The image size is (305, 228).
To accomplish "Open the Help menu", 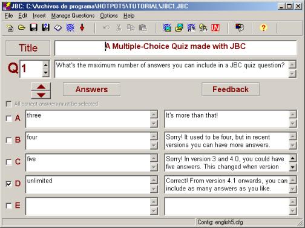I will pos(129,16).
